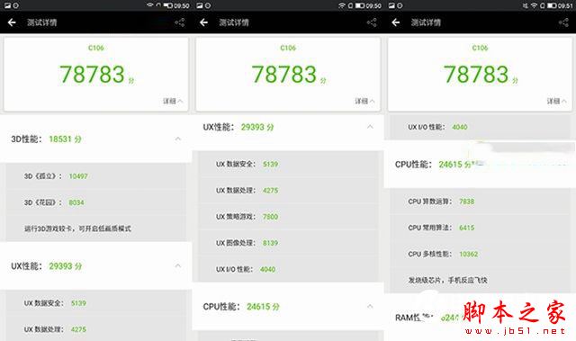Viewport: 576px width, 341px height.
Task: Tap the 测试详情 title in the left screenshot
Action: tap(42, 22)
